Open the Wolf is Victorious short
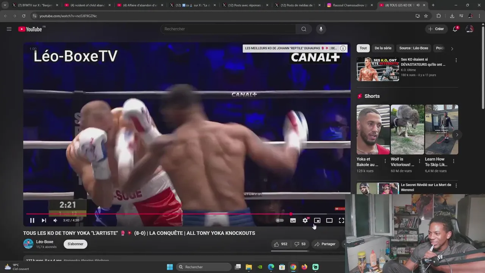 (x=407, y=130)
